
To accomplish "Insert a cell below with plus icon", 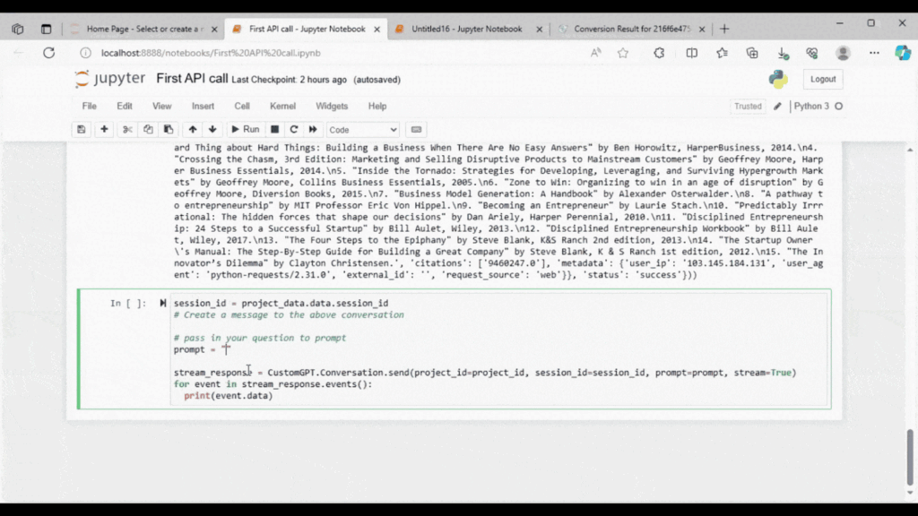I will 104,130.
